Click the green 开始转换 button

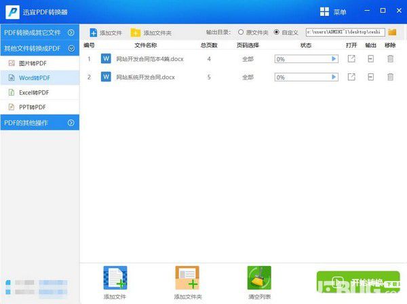pyautogui.click(x=358, y=282)
